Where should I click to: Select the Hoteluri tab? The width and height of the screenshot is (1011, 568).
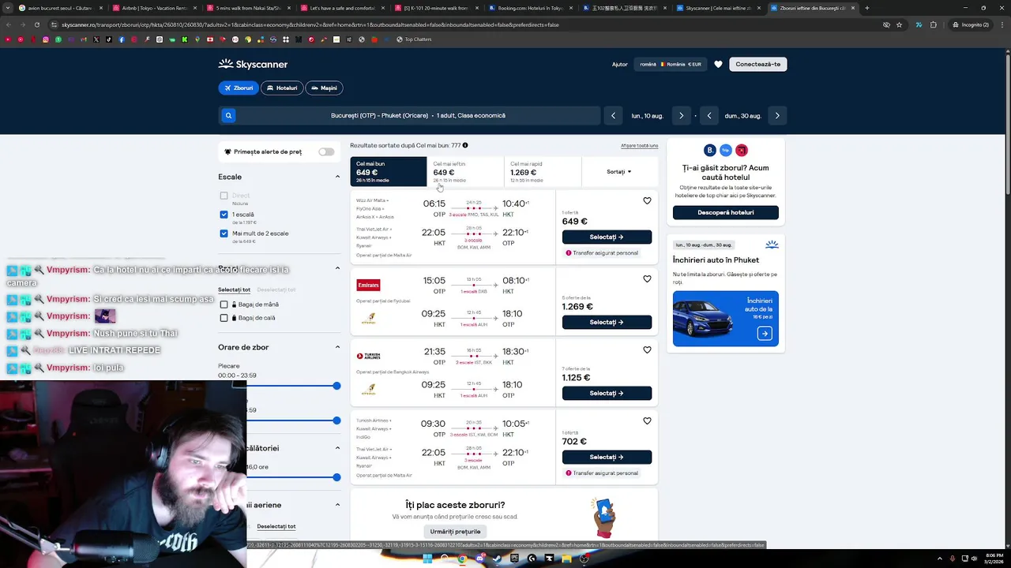pos(282,88)
